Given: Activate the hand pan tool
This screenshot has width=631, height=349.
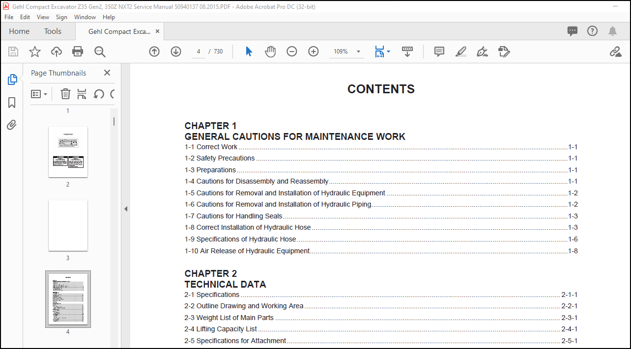Looking at the screenshot, I should coord(270,52).
